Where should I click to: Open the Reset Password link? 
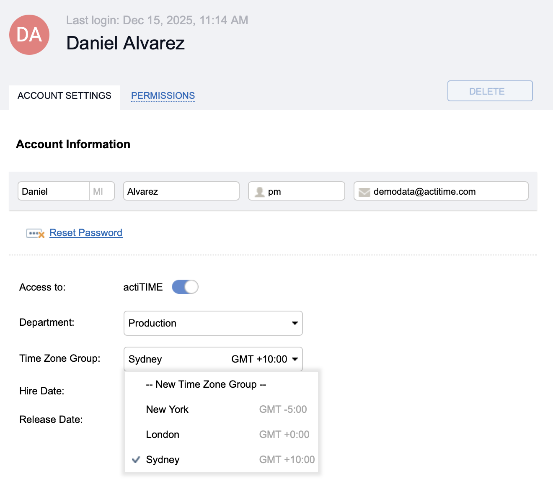[86, 233]
